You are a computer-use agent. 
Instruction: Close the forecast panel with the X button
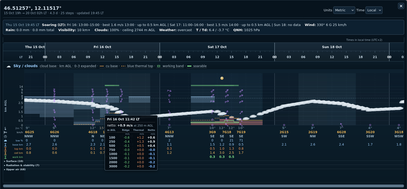click(401, 6)
